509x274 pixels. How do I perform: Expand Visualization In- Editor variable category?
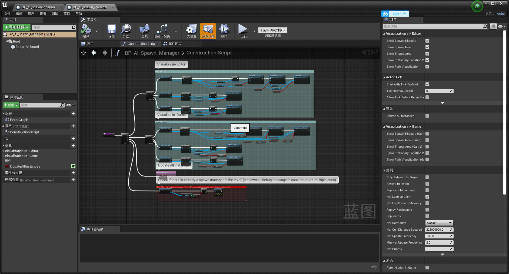[3, 151]
